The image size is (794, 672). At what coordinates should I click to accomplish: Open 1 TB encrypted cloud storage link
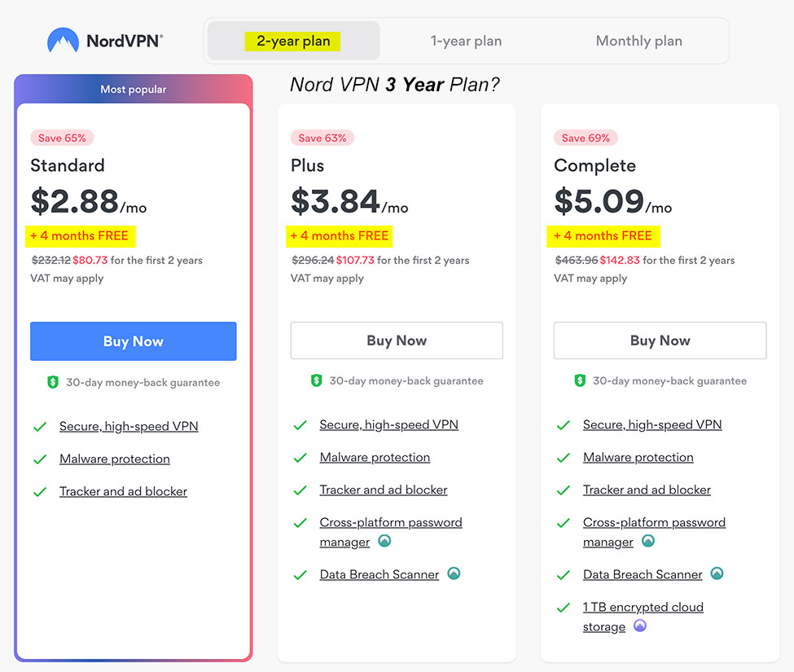click(643, 617)
